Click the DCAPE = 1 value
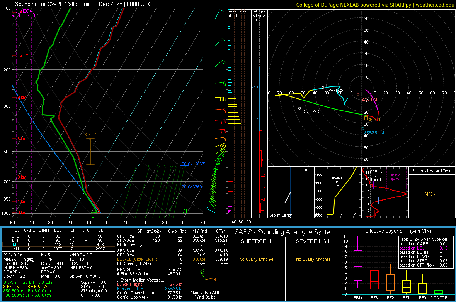456x302 pixels. [x=14, y=272]
